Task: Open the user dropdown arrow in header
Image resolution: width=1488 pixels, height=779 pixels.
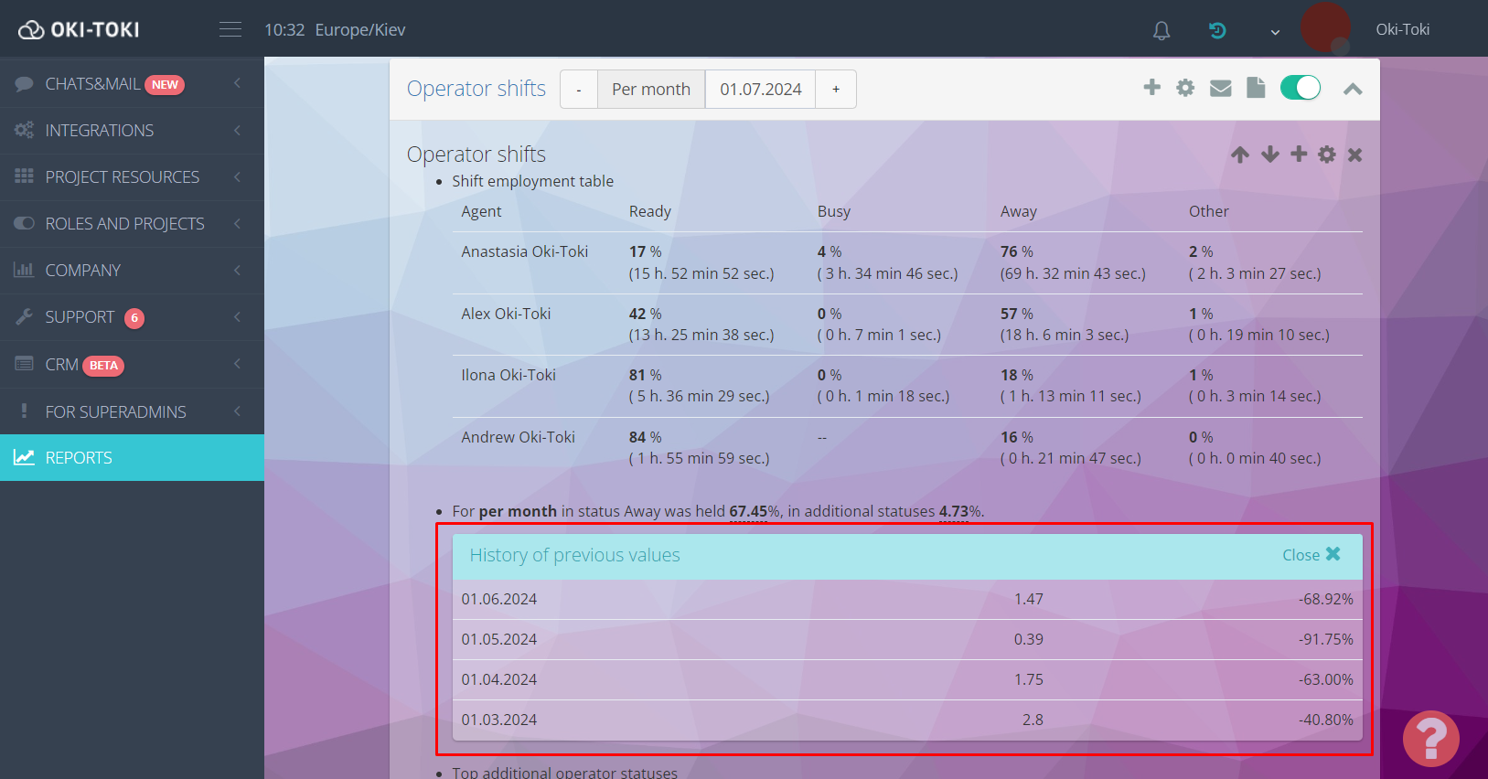Action: click(x=1275, y=32)
